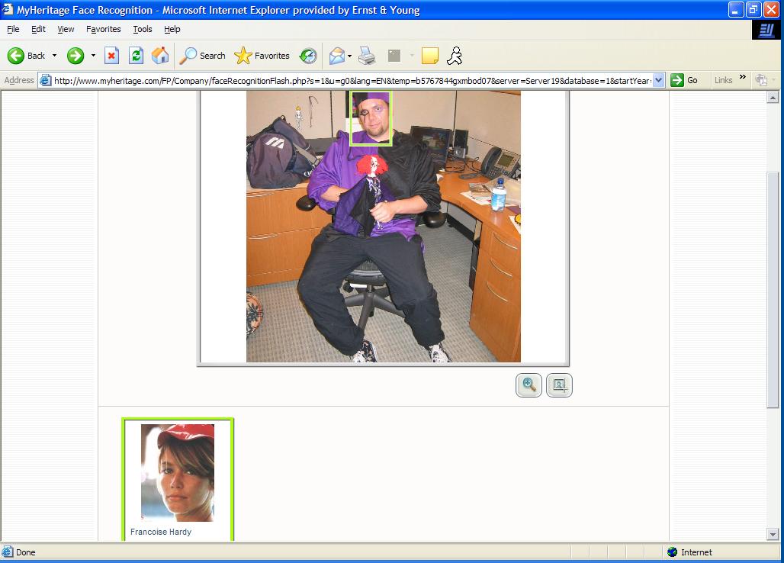Go to the Home page icon

(x=160, y=56)
